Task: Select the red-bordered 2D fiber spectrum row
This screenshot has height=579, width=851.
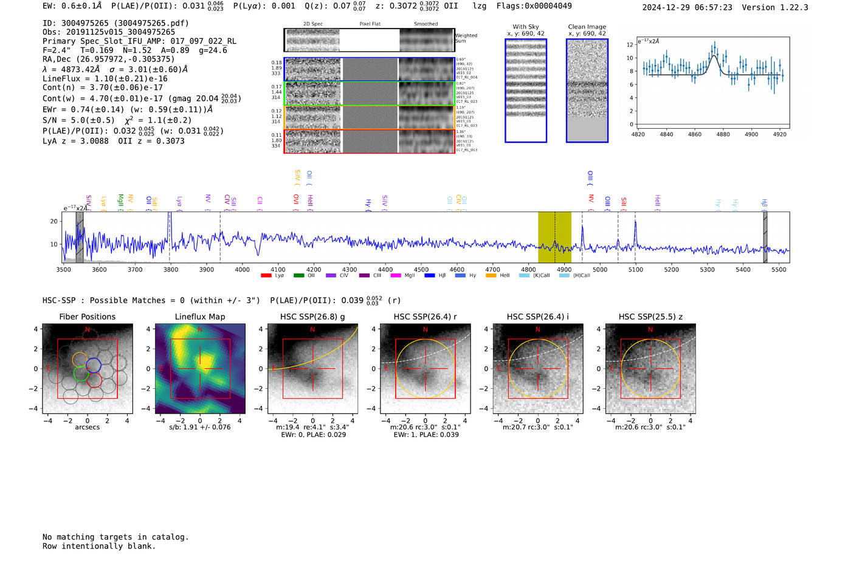Action: (x=369, y=142)
